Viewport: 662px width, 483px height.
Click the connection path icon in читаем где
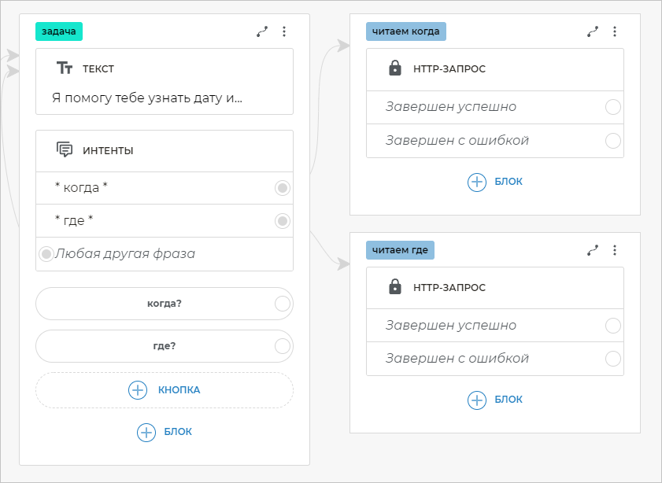(x=593, y=250)
